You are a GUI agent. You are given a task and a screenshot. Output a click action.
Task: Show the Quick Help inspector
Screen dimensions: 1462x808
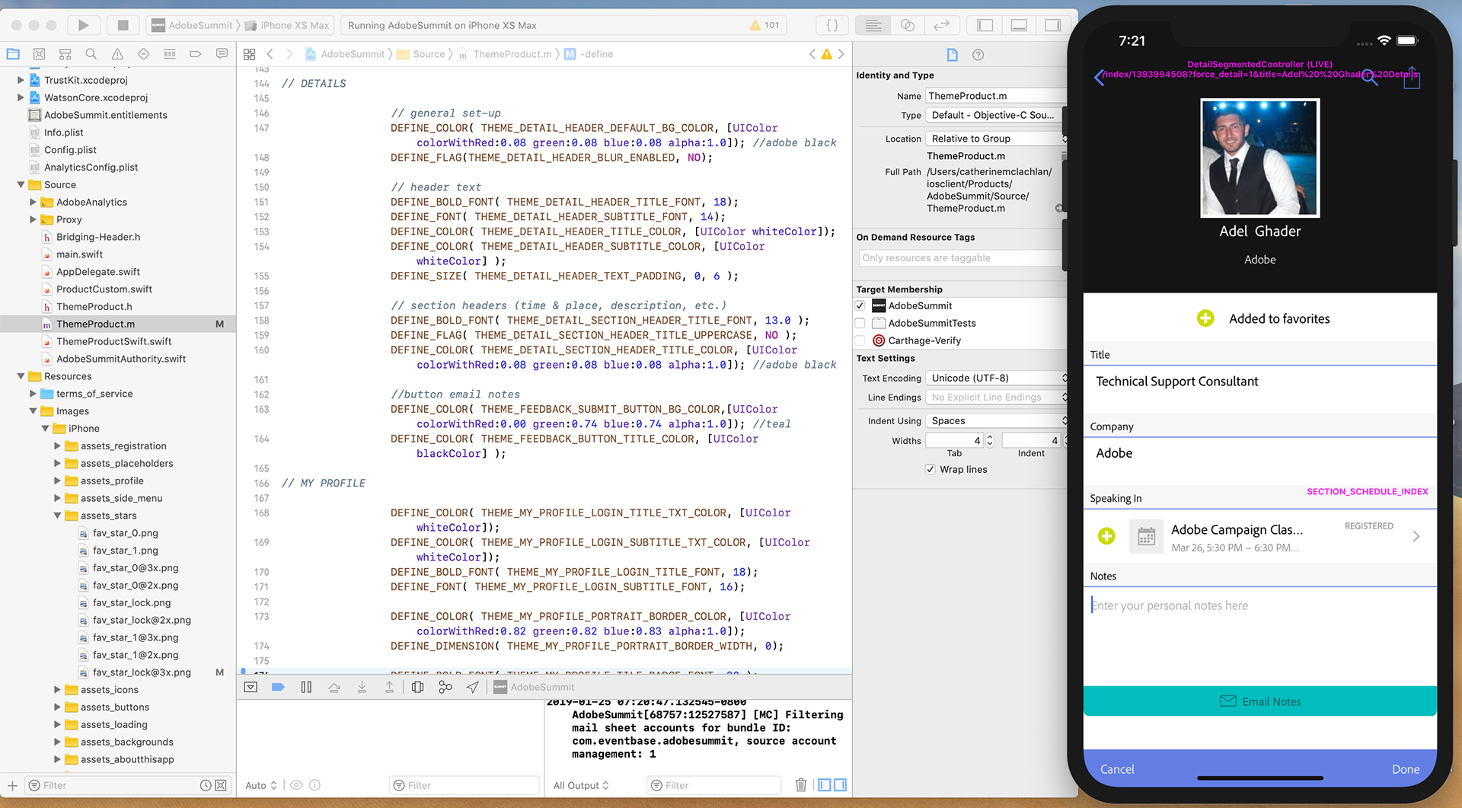[978, 55]
